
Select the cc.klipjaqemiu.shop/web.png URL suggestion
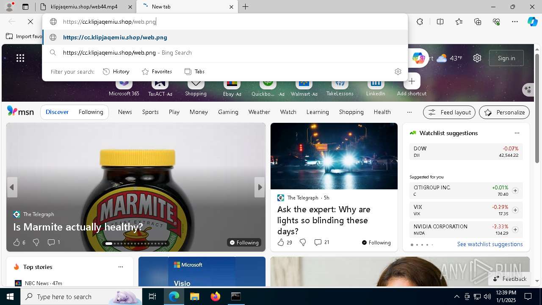pos(225,37)
